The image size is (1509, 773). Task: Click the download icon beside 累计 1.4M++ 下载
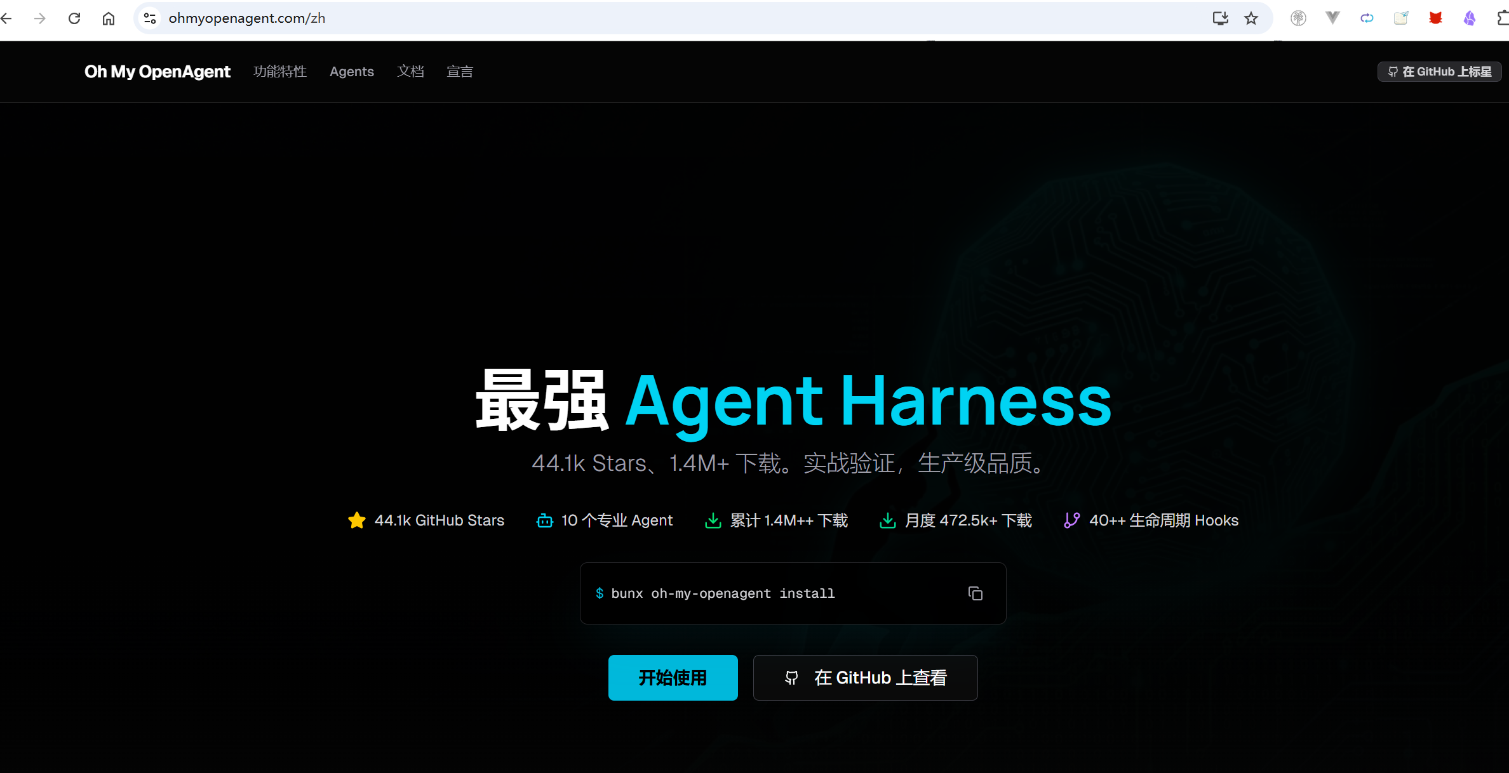click(714, 520)
